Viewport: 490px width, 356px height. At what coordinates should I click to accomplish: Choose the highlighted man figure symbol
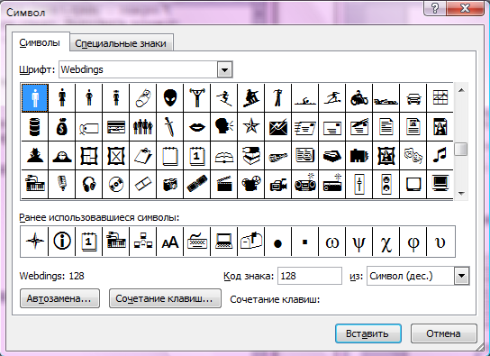[35, 98]
